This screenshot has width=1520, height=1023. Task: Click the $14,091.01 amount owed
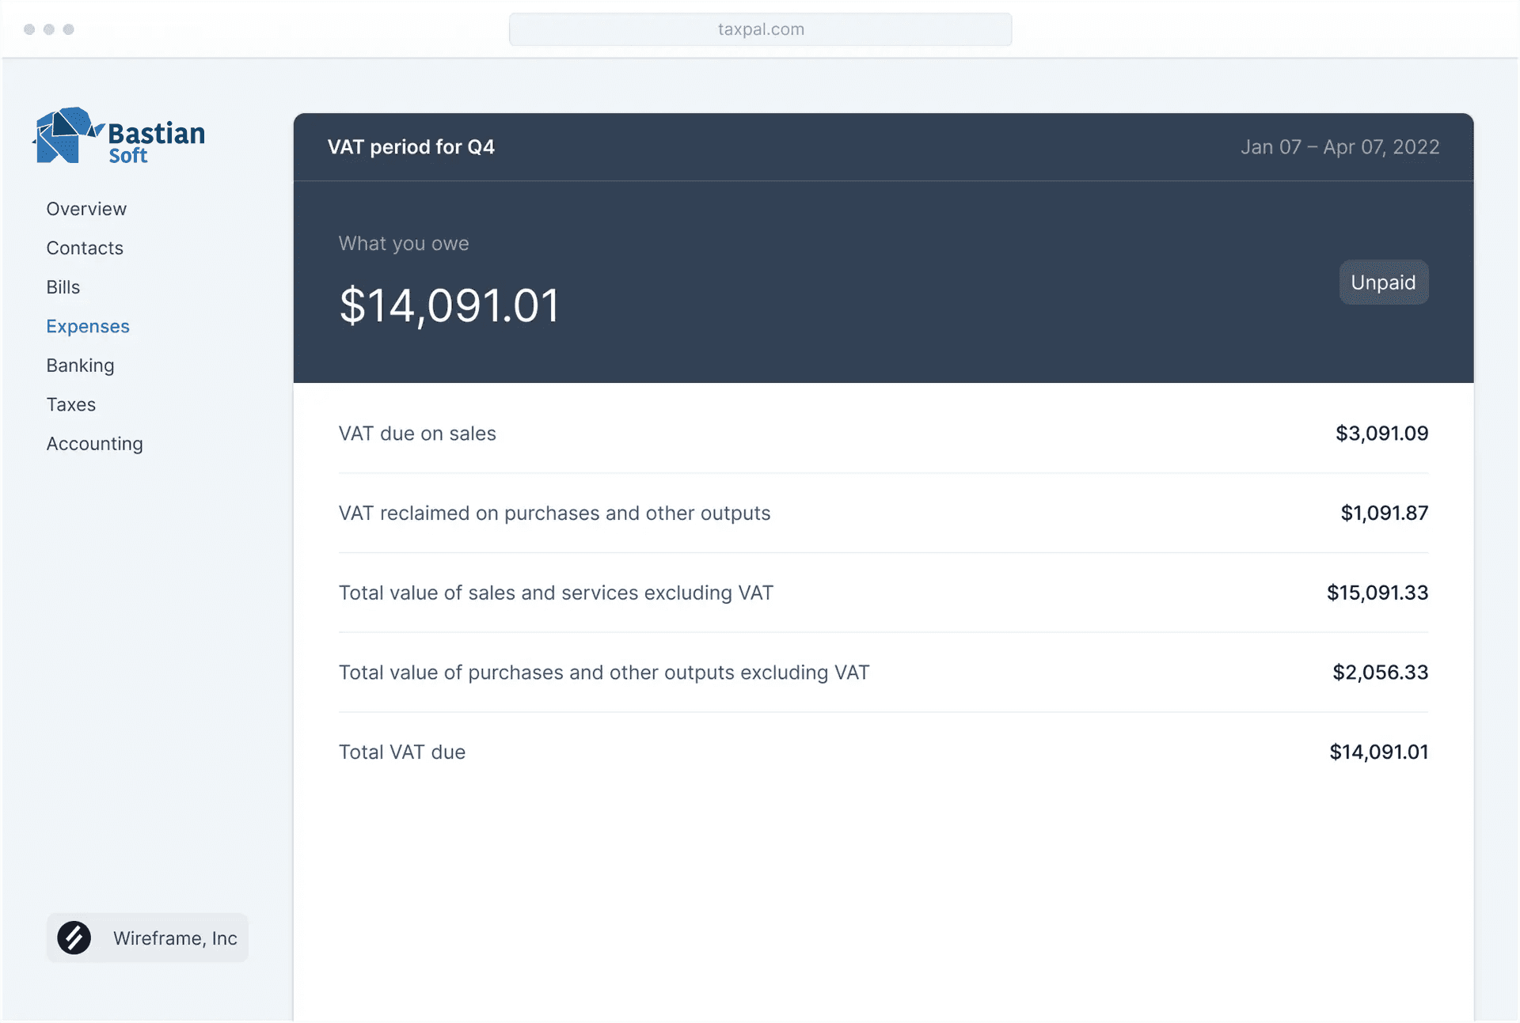pos(449,306)
